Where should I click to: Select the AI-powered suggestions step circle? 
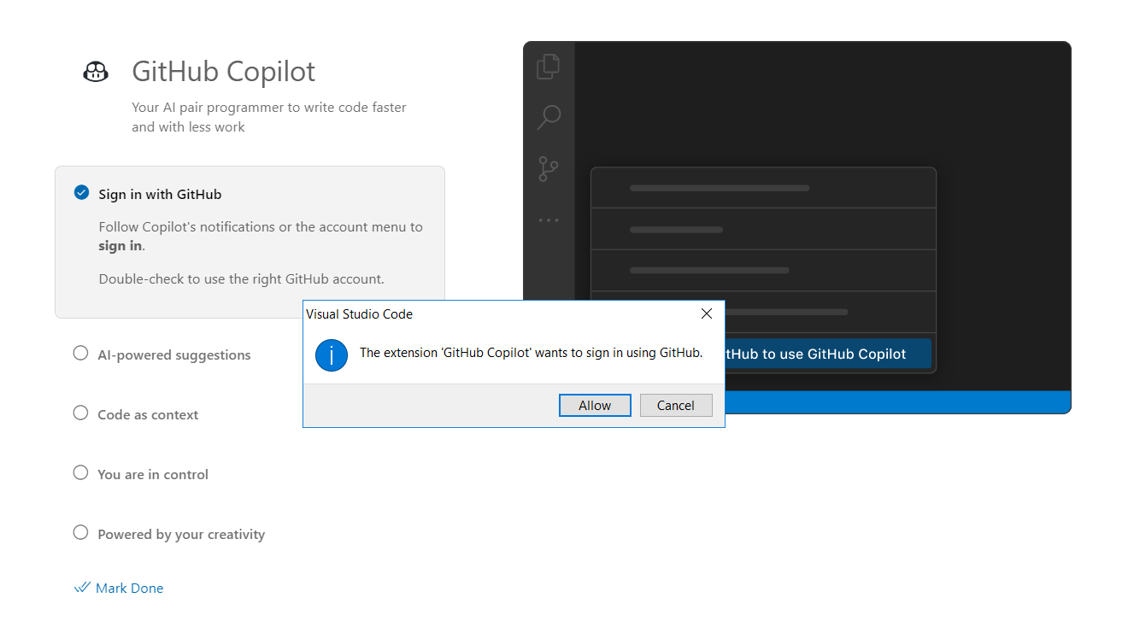coord(80,354)
